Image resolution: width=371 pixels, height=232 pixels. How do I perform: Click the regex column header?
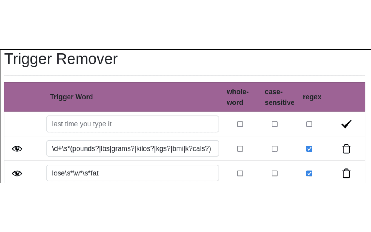pos(312,97)
